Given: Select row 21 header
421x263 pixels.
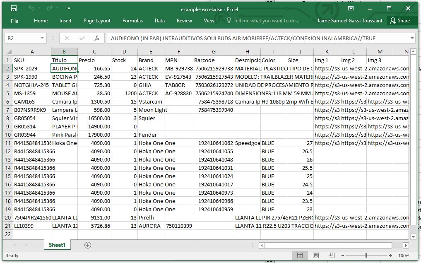Looking at the screenshot, I should click(8, 226).
